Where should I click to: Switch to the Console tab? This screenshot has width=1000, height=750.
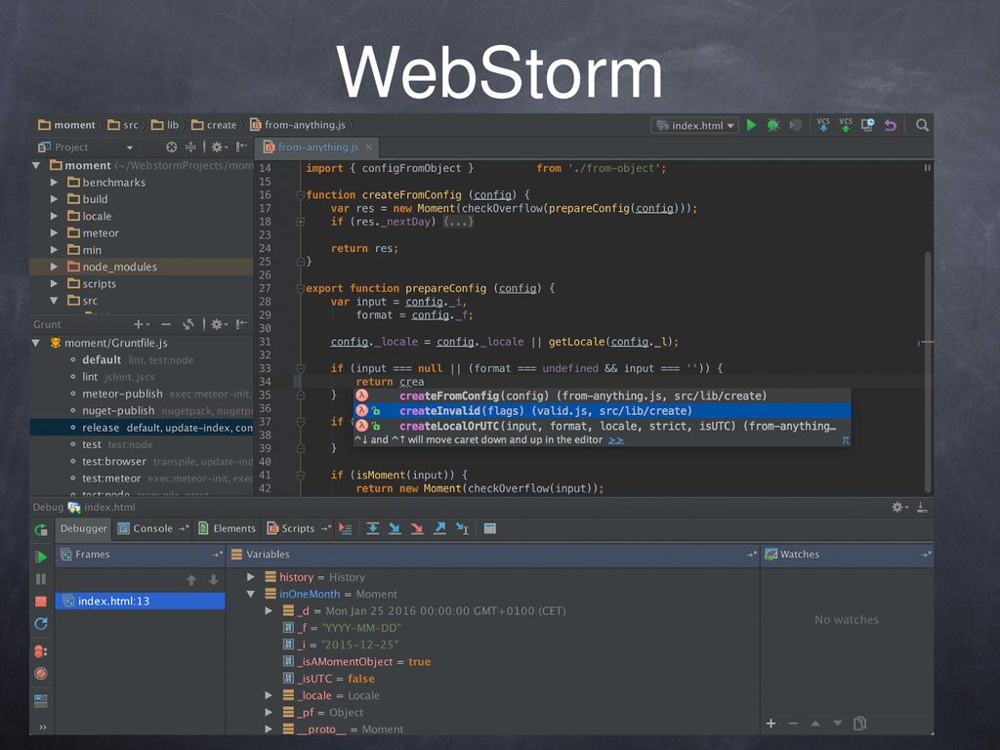pyautogui.click(x=152, y=528)
